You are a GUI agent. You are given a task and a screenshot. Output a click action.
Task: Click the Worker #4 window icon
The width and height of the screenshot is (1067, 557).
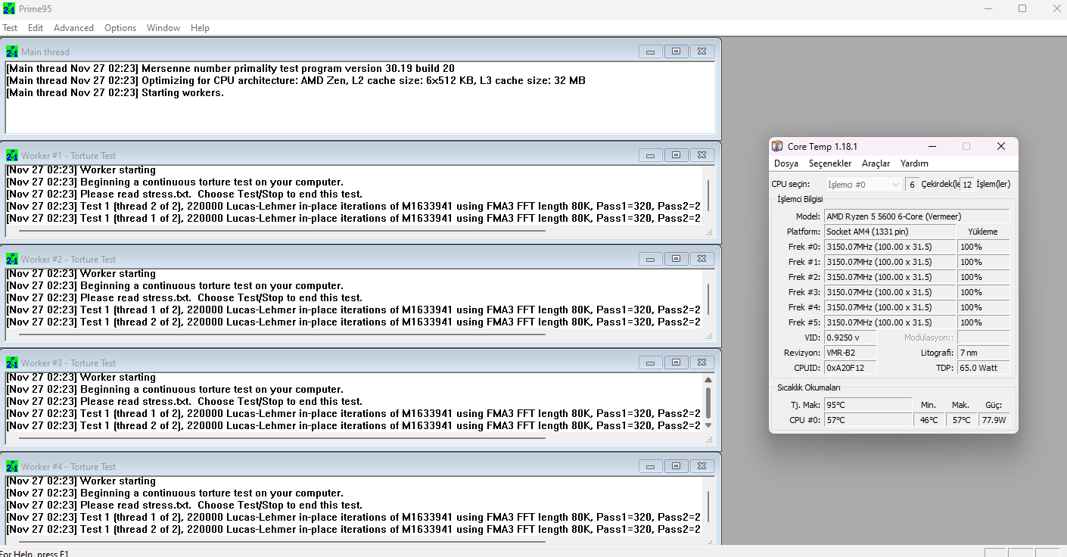click(x=12, y=466)
